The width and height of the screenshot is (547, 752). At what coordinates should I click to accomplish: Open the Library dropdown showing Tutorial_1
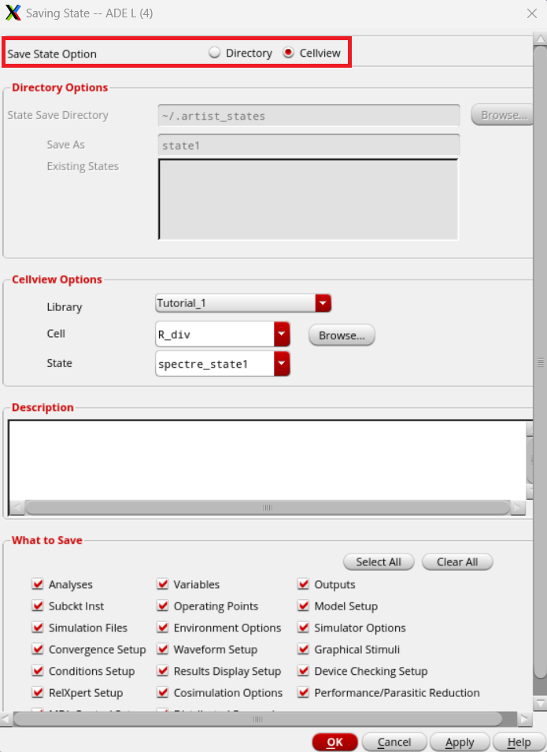[243, 303]
